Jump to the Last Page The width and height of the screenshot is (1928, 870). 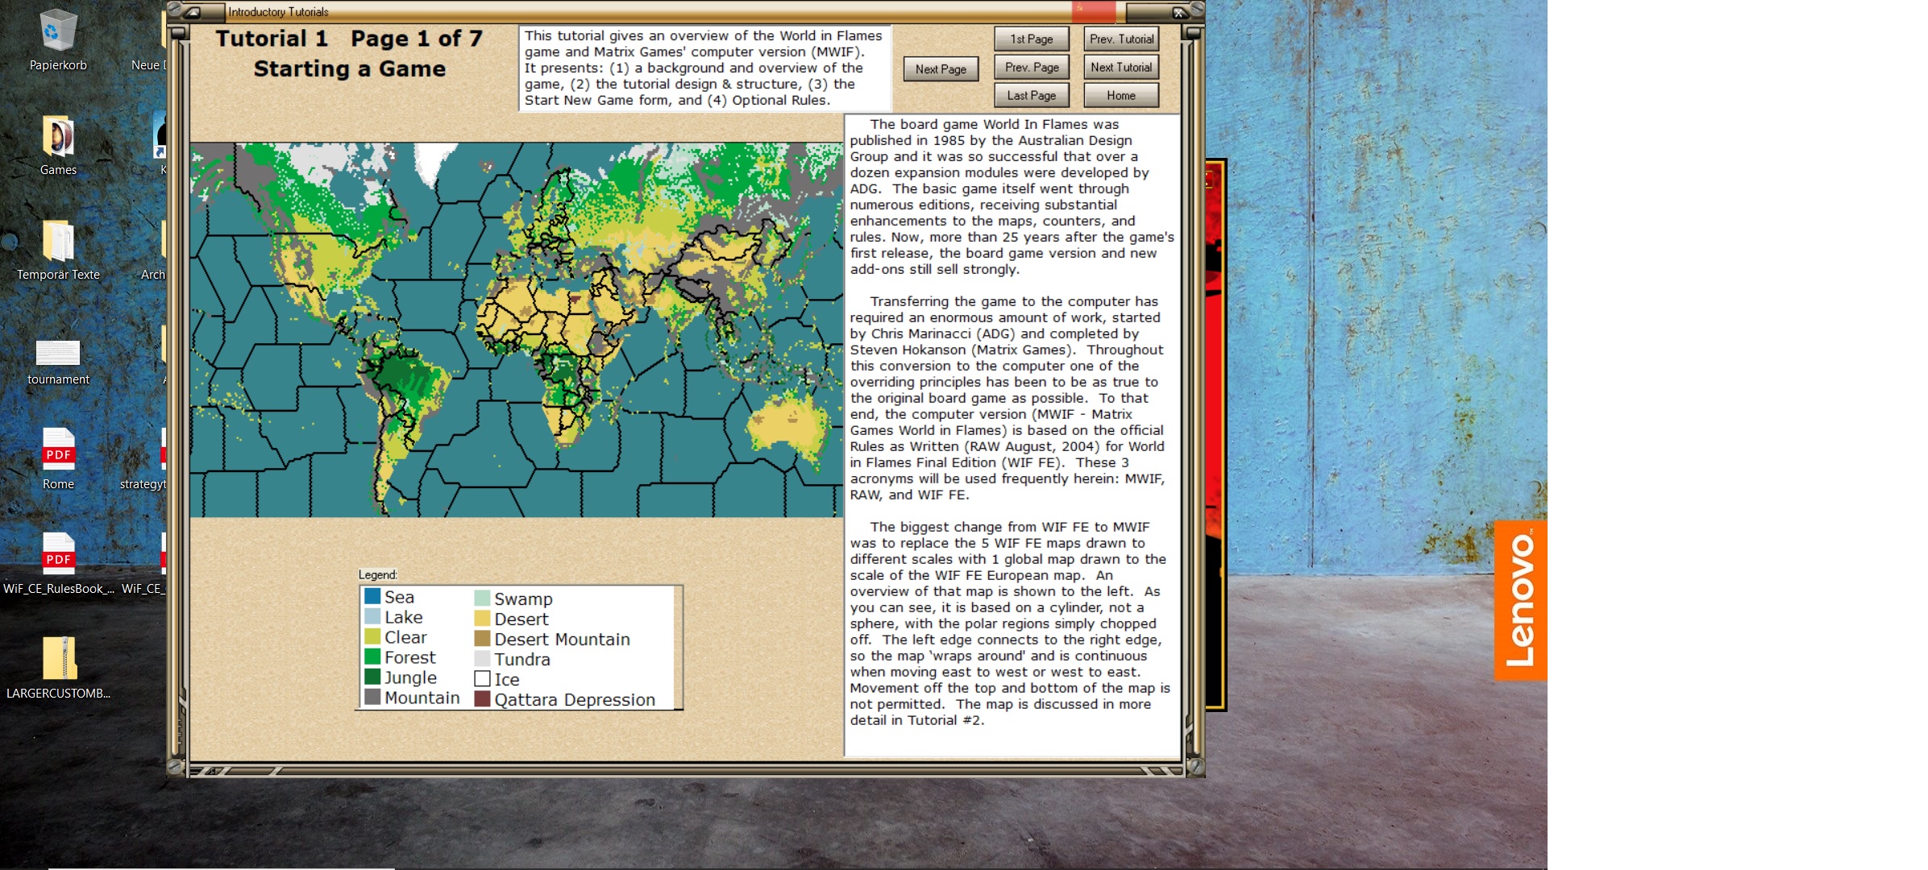(1031, 95)
